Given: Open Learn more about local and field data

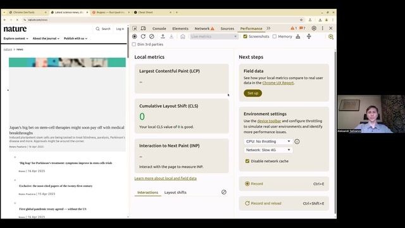Looking at the screenshot, I should 165,179.
